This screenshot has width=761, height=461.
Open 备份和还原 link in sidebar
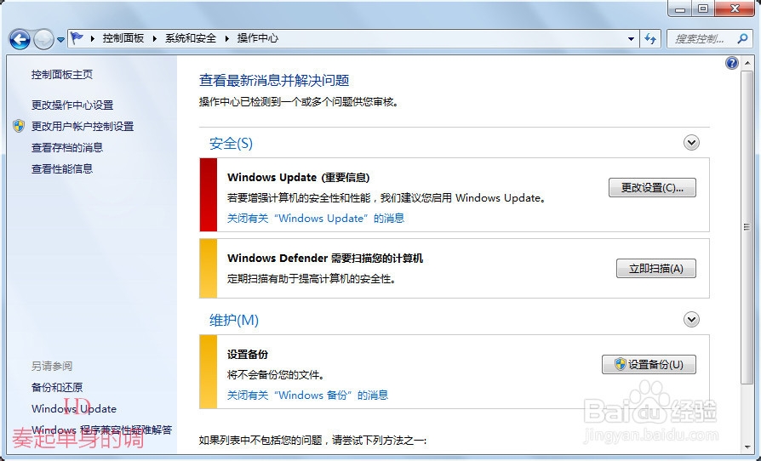click(57, 387)
